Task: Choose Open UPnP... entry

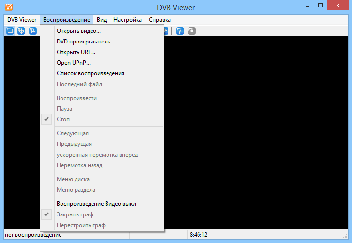Action: pyautogui.click(x=102, y=63)
